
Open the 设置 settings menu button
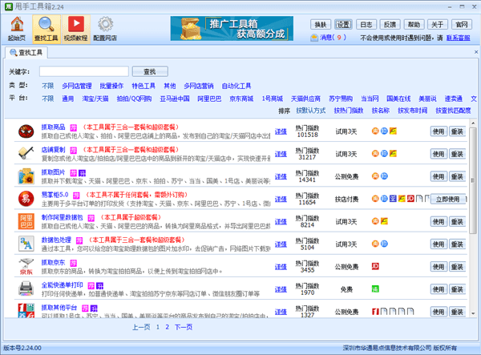pos(344,24)
